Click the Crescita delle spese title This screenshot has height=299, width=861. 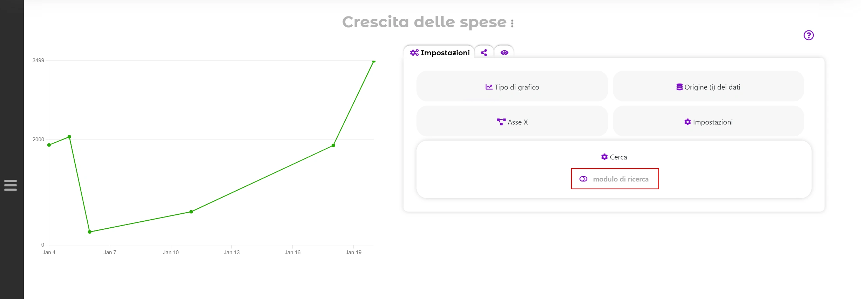(424, 22)
